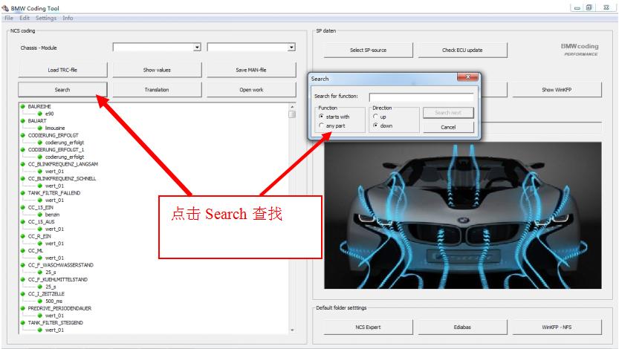Select TANK_FILTER_STEIGEND node
619x349 pixels.
(56, 322)
